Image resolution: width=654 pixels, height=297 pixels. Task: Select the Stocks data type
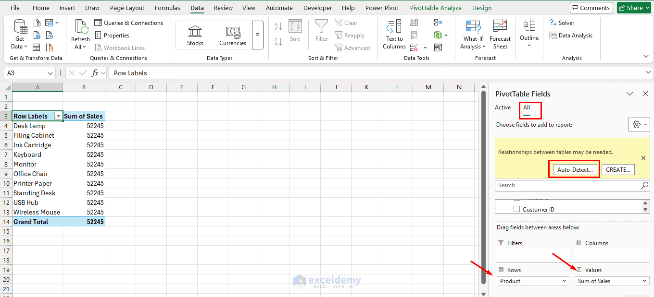coord(195,35)
